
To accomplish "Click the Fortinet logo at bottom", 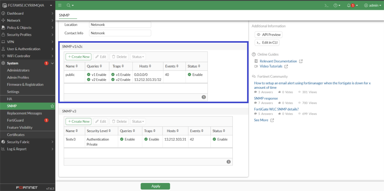I will (27, 187).
